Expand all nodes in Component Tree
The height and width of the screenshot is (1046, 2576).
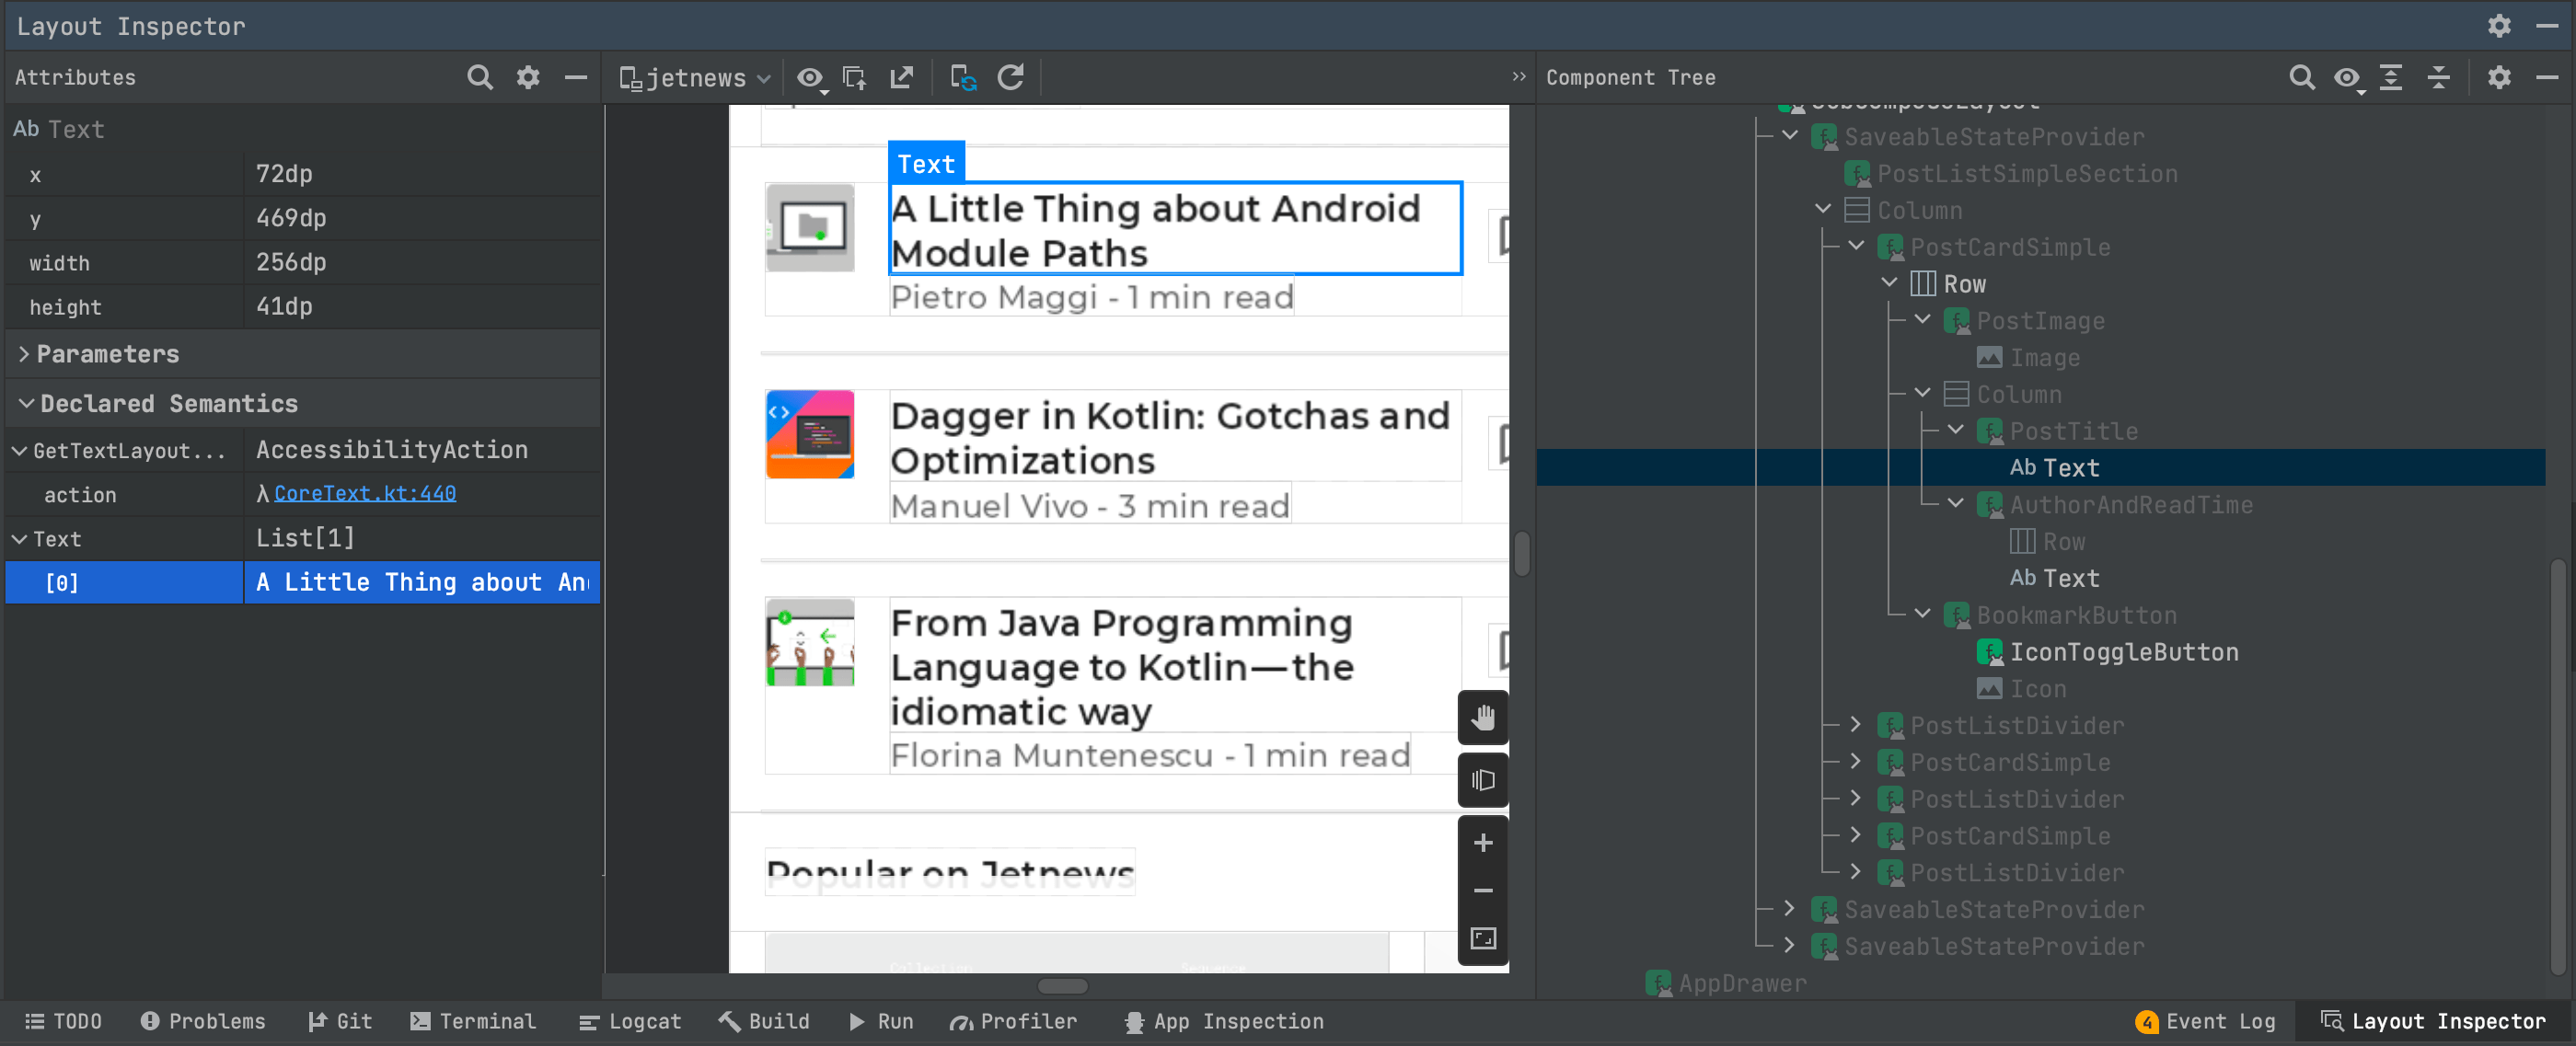(2391, 78)
